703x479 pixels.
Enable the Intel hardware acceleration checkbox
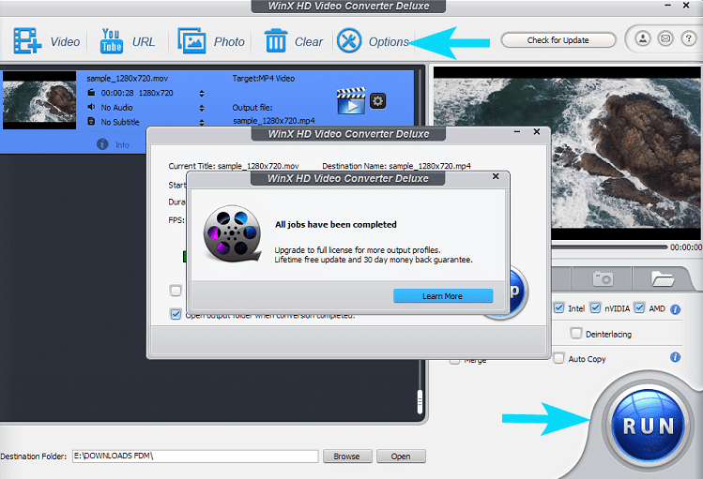click(x=559, y=308)
